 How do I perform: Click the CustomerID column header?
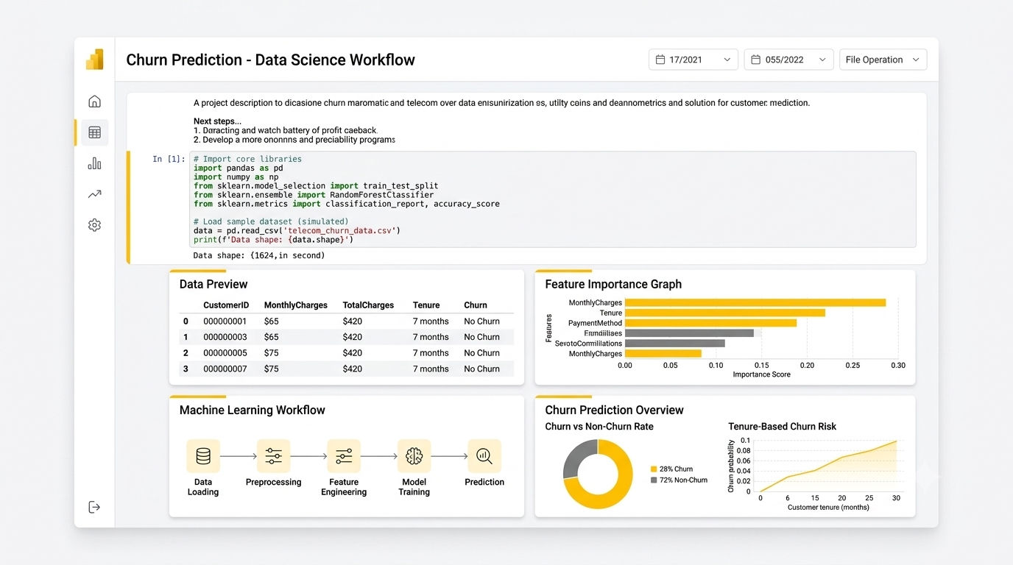[x=226, y=305]
